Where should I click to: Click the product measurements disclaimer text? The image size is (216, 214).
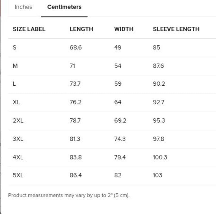click(69, 195)
